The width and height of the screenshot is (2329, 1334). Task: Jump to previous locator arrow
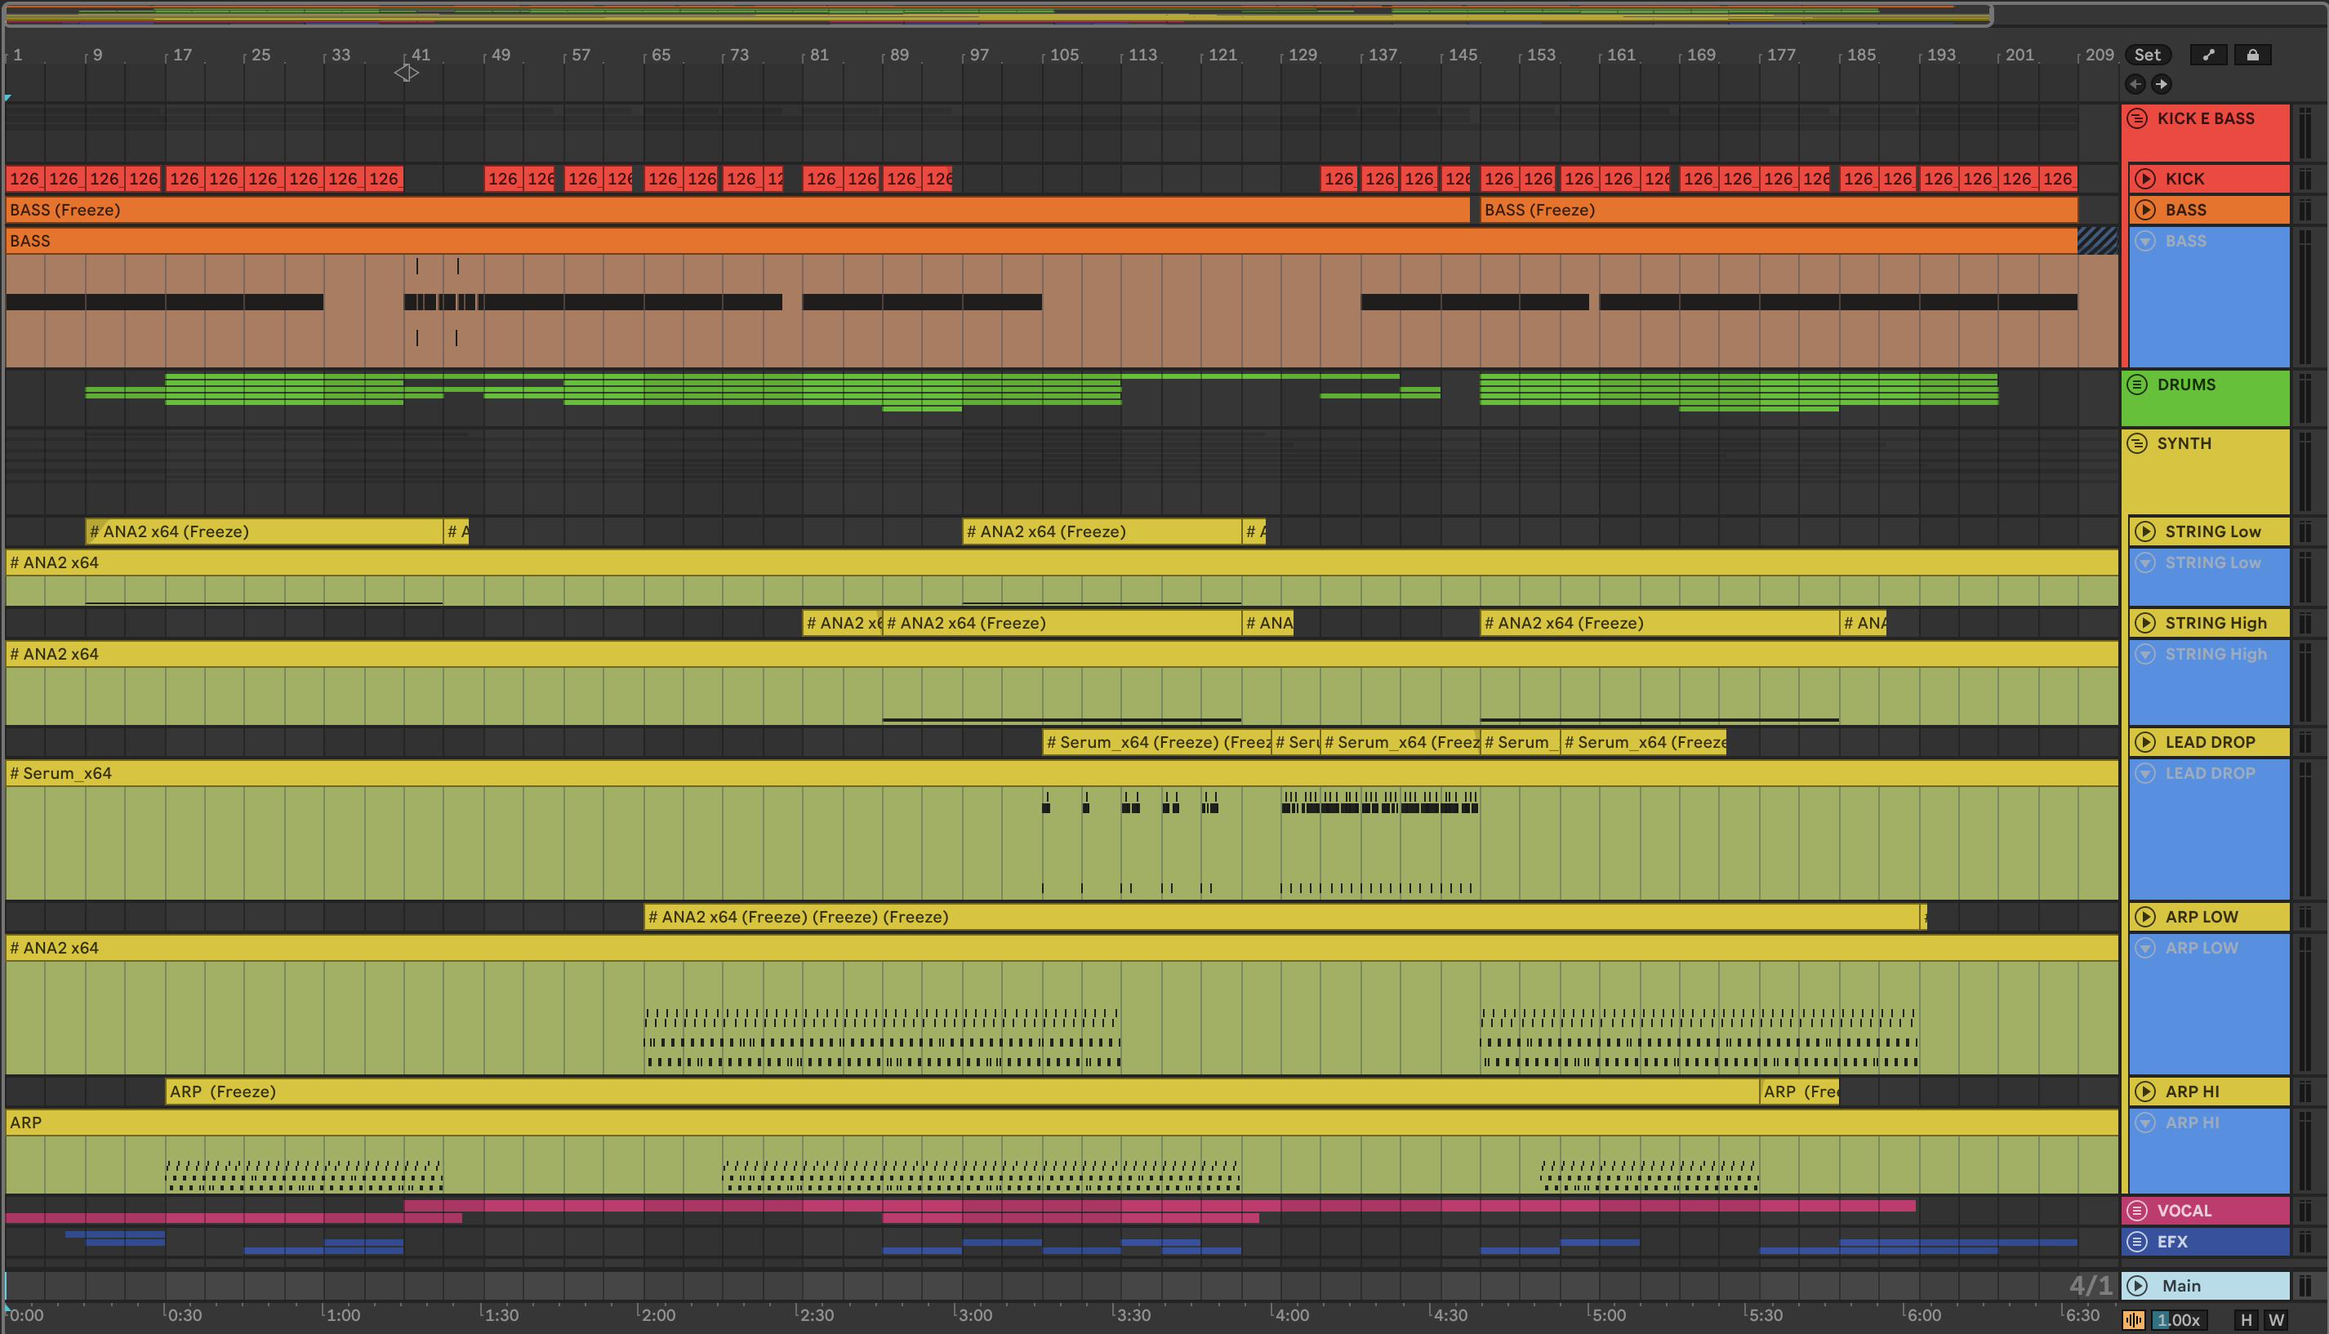[x=2135, y=84]
